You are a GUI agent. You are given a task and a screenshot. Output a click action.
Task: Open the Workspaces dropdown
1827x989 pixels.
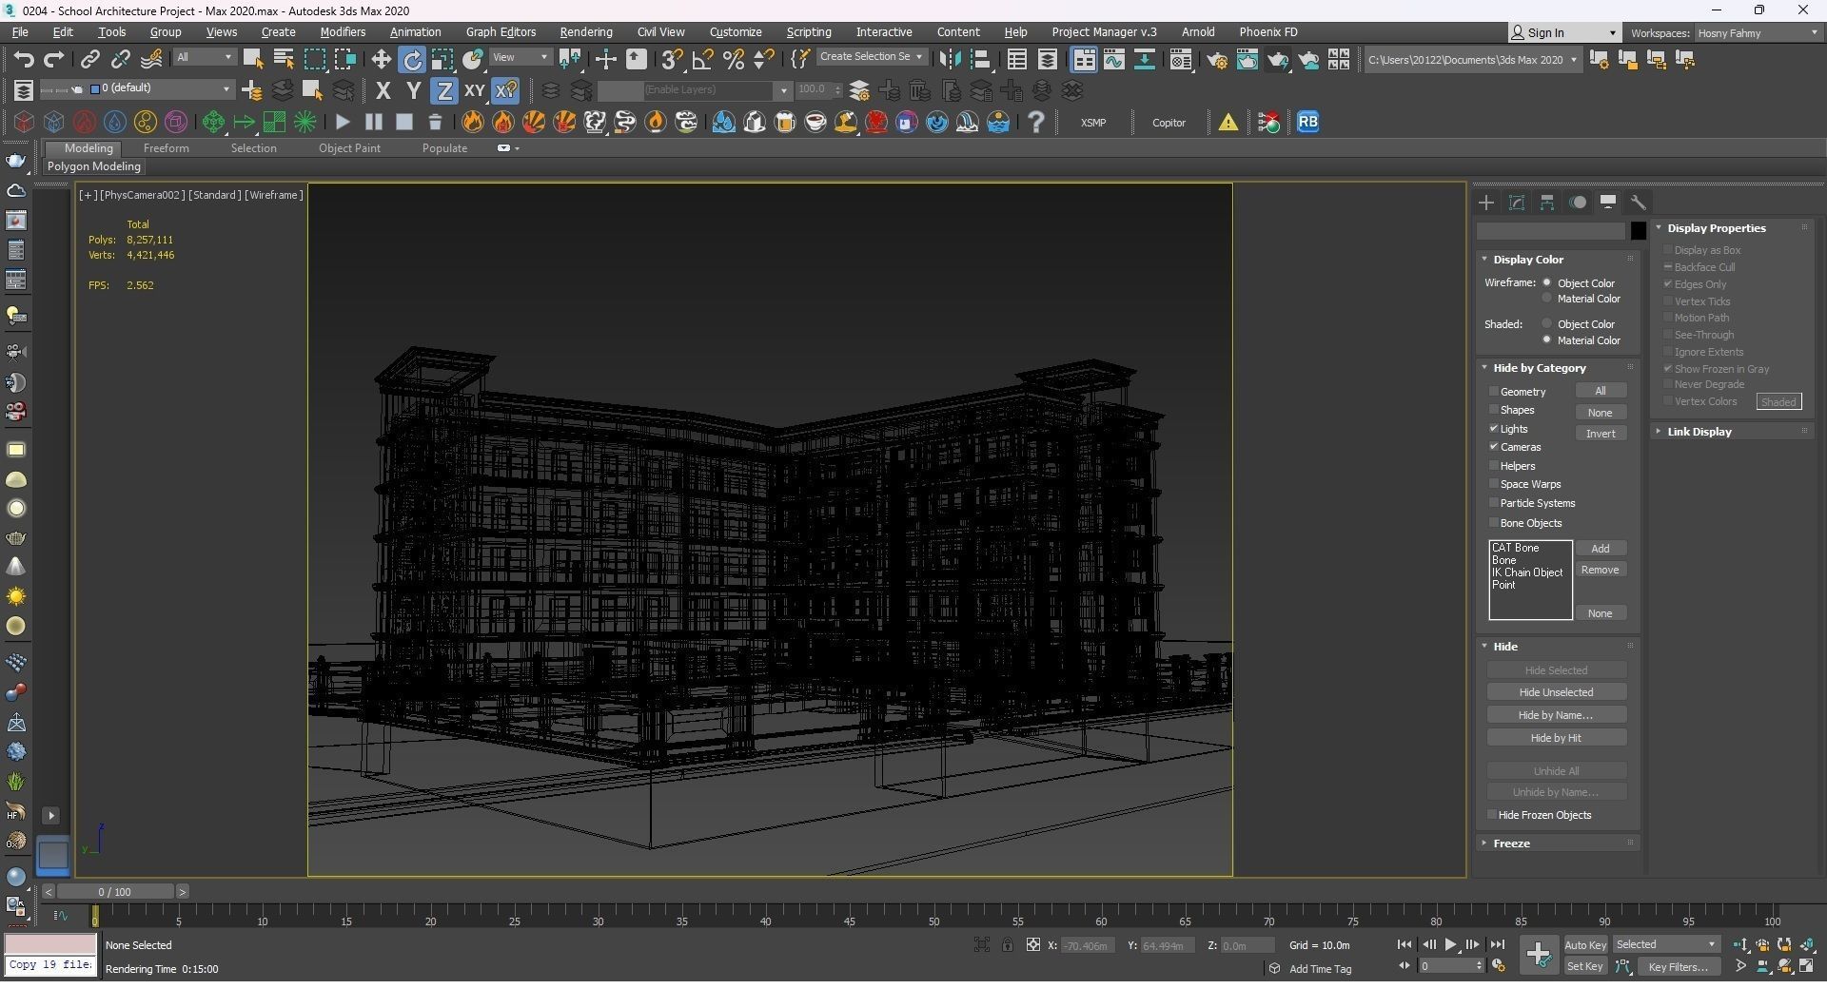[x=1758, y=32]
